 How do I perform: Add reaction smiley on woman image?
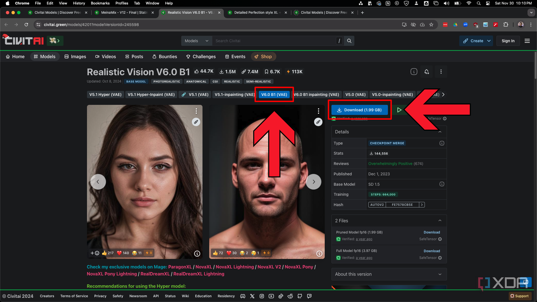tap(95, 253)
